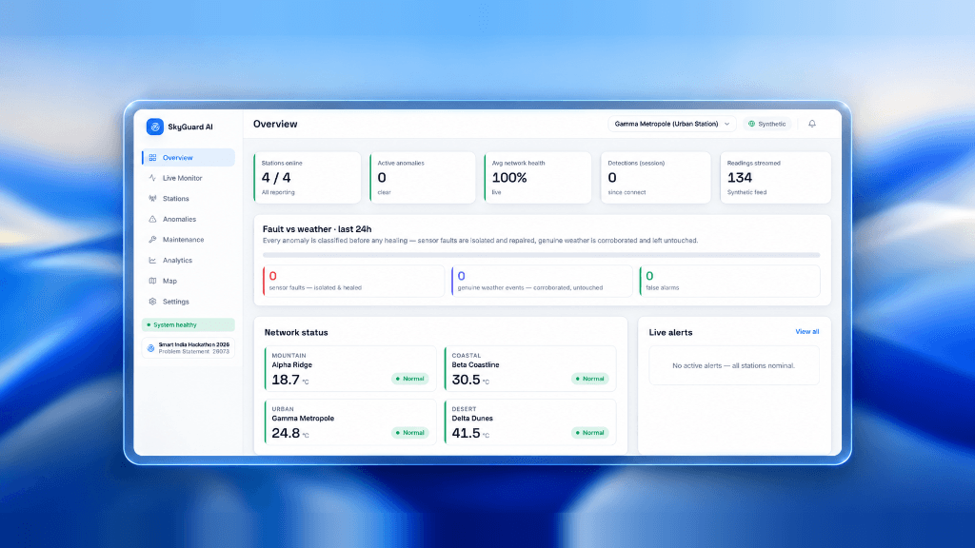Open the notifications bell icon
975x548 pixels.
tap(812, 124)
